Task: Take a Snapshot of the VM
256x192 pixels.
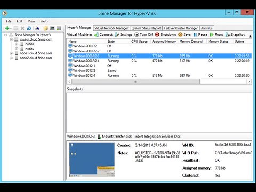Action: click(235, 35)
